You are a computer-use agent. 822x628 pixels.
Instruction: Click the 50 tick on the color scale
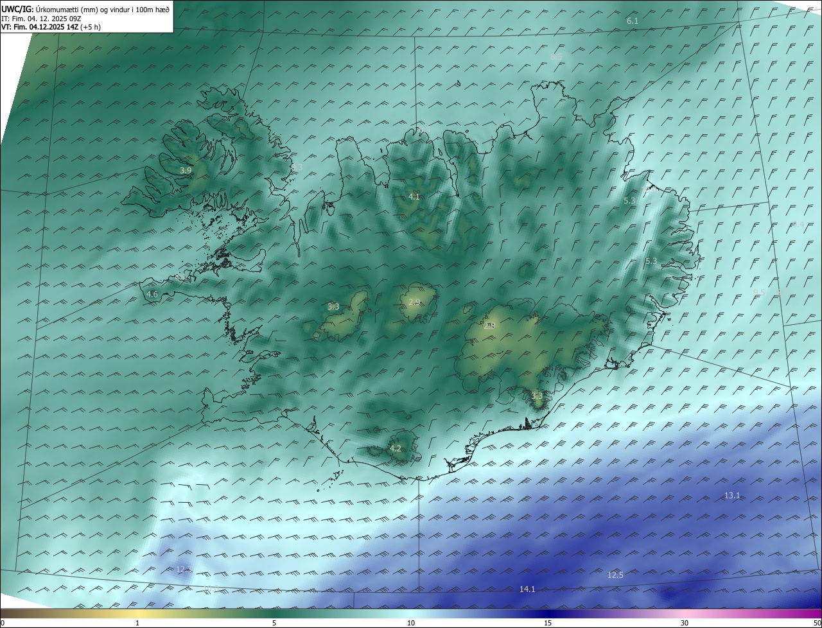[x=817, y=623]
